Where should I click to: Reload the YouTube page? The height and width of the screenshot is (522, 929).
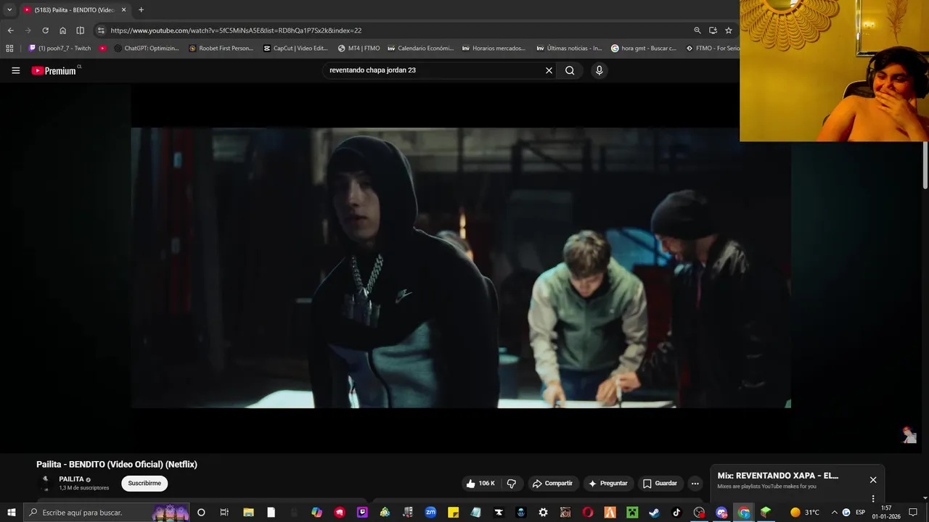point(45,30)
